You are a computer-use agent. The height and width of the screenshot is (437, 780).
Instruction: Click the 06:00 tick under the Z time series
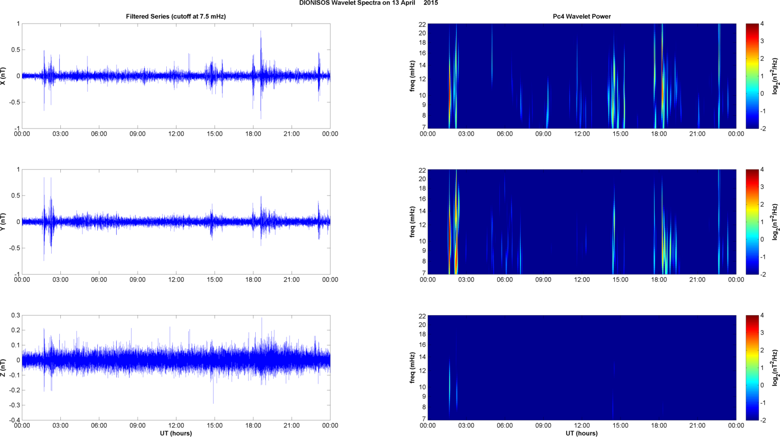(99, 426)
